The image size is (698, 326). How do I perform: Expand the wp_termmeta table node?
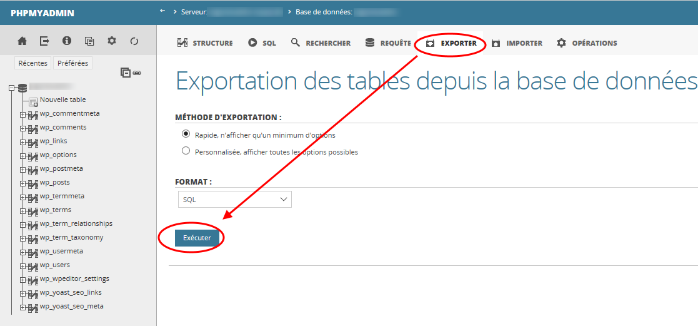[22, 198]
